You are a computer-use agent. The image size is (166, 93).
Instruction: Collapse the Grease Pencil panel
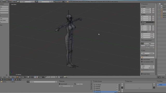point(142,40)
